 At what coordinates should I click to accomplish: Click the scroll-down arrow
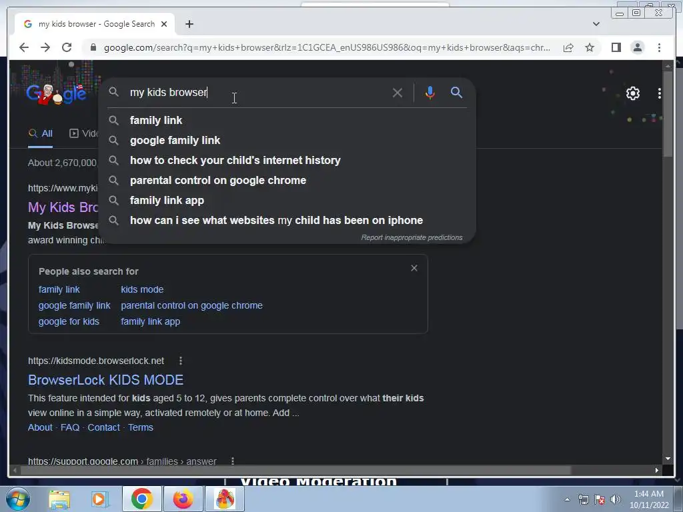[668, 459]
